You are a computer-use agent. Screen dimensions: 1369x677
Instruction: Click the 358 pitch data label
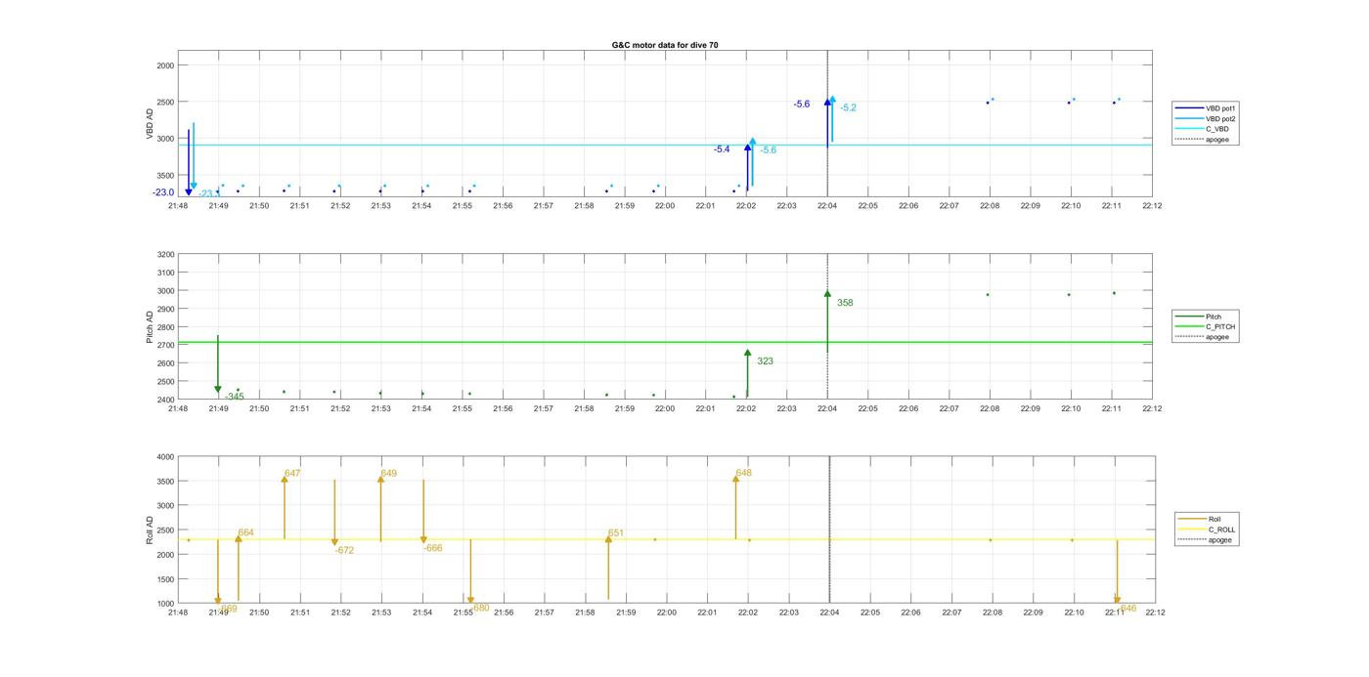coord(845,303)
